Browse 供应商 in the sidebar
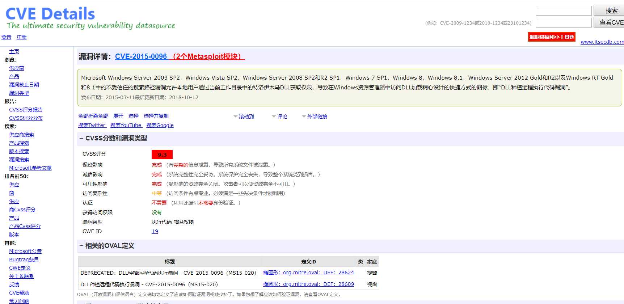624x304 pixels. [x=17, y=68]
